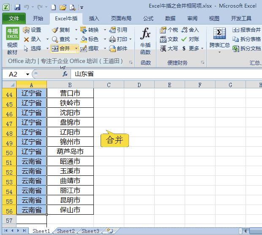262x235 pixels.
Task: Select row 50 header
Action: tap(9, 152)
